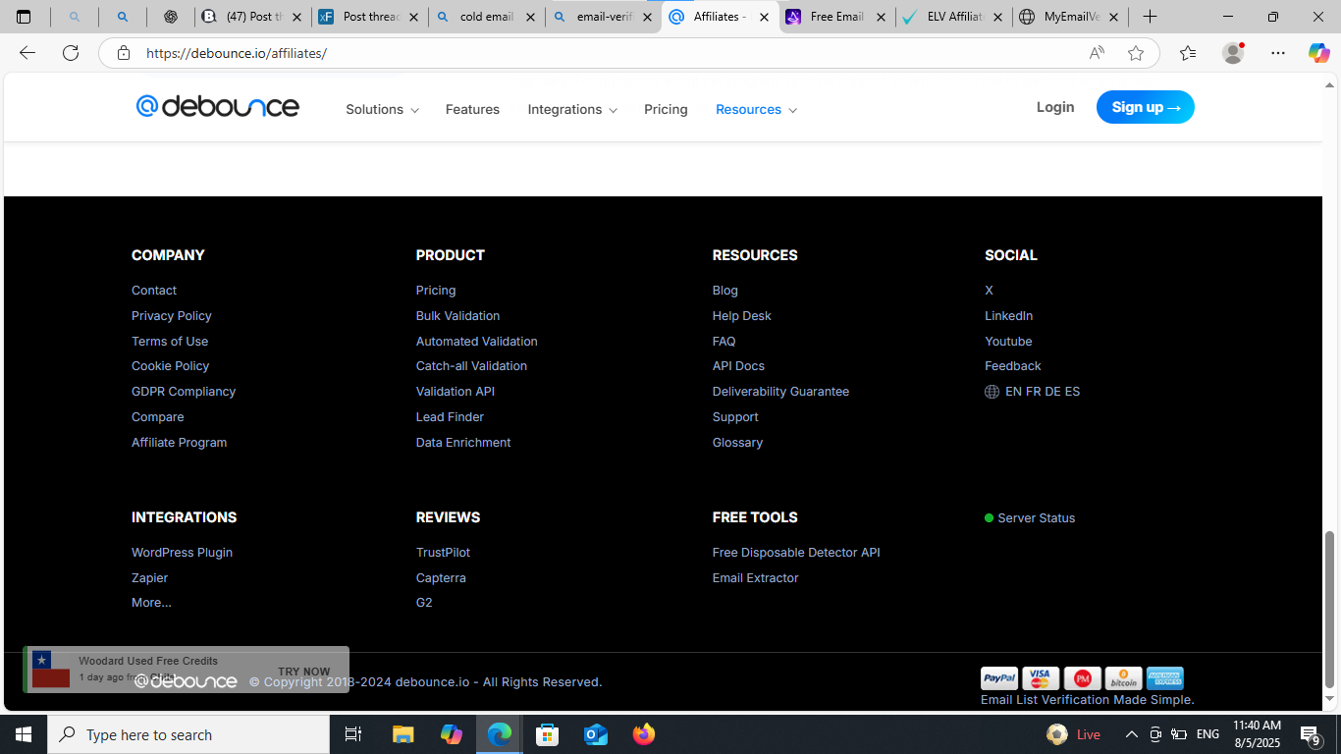Expand the Resources dropdown menu
1341x754 pixels.
756,109
